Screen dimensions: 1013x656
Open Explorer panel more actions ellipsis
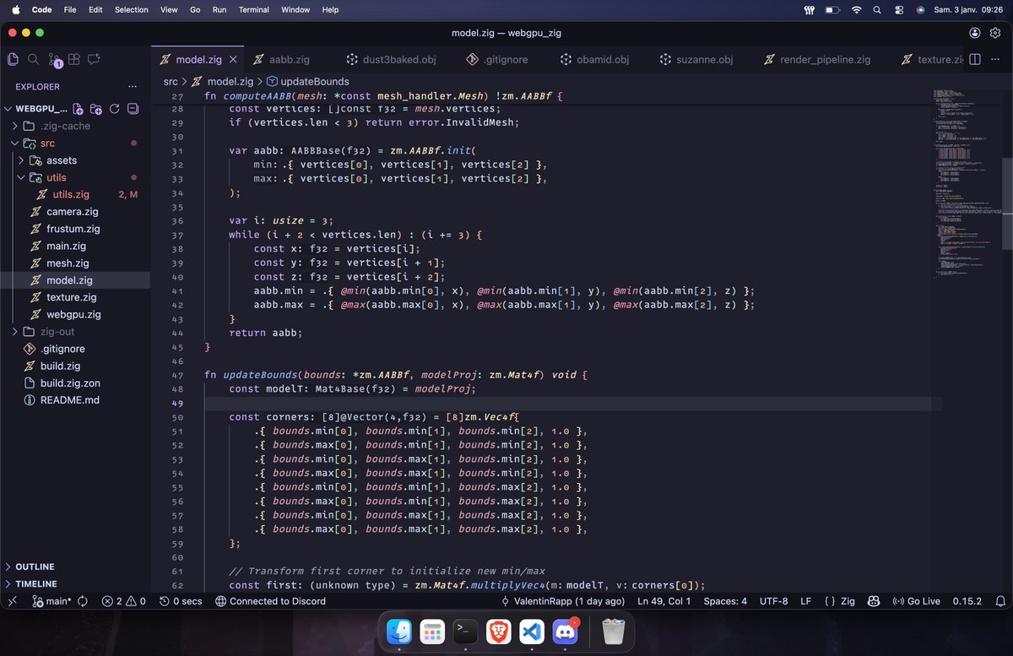tap(133, 86)
